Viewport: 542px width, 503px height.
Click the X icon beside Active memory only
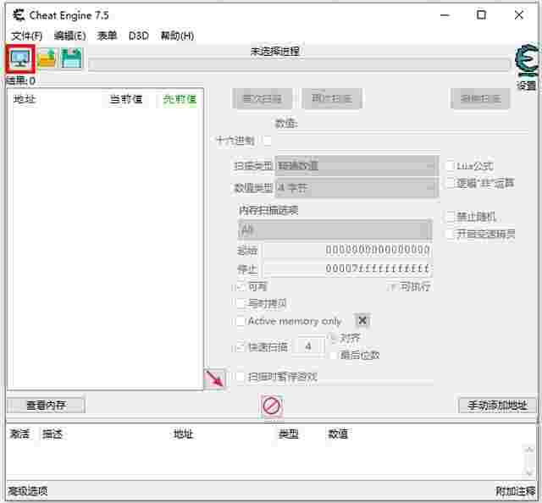362,321
